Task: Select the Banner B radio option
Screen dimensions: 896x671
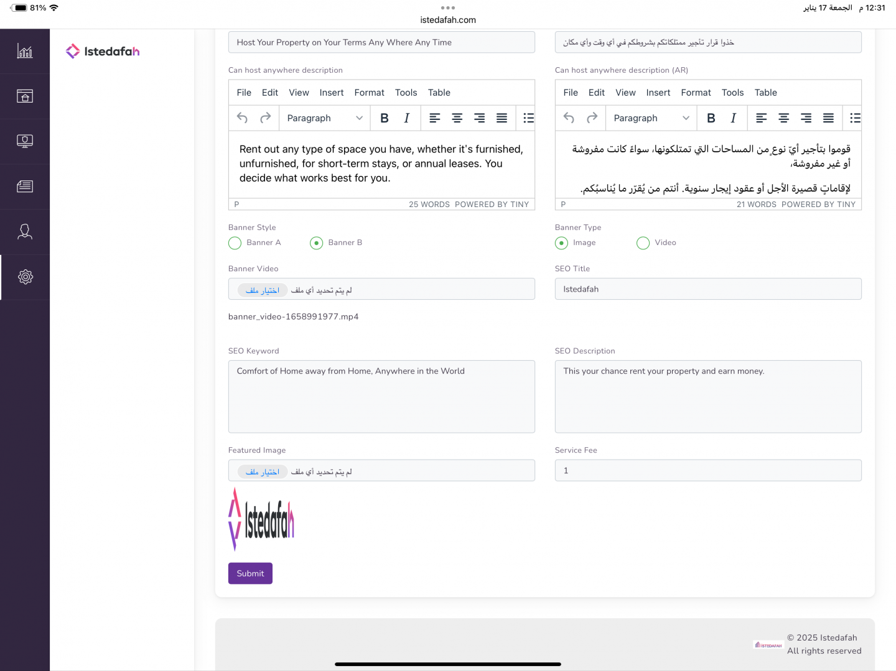Action: 317,243
